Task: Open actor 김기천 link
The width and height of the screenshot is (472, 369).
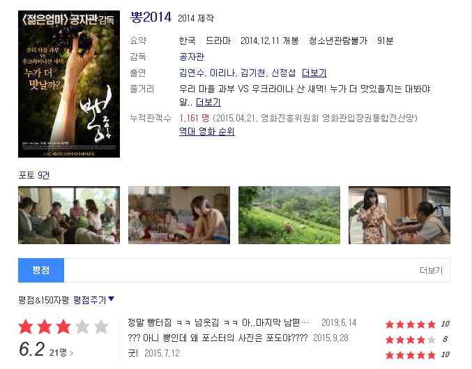Action: 253,73
